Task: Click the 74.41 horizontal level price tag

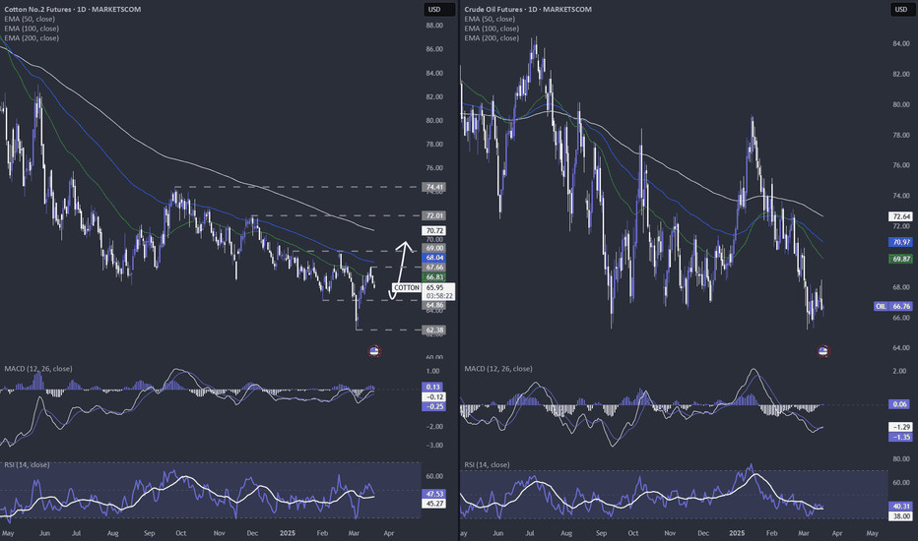Action: (434, 186)
